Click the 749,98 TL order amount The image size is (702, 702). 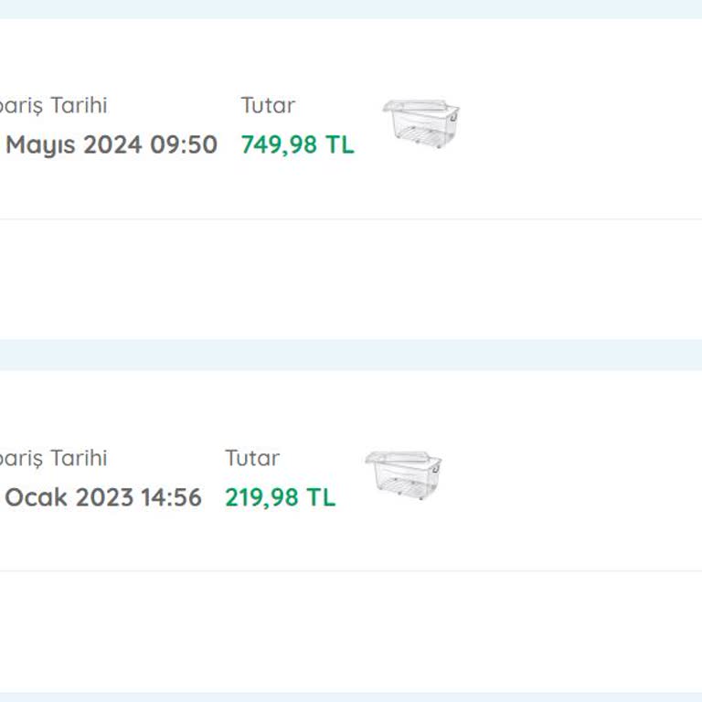coord(297,145)
